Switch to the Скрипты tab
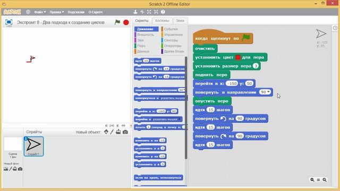The image size is (340, 191). (x=142, y=21)
